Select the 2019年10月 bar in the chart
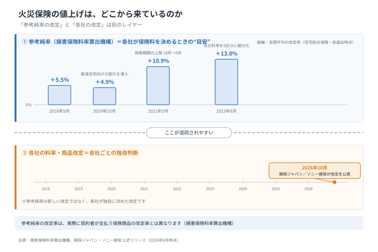Image resolution: width=378 pixels, height=252 pixels. tap(104, 96)
